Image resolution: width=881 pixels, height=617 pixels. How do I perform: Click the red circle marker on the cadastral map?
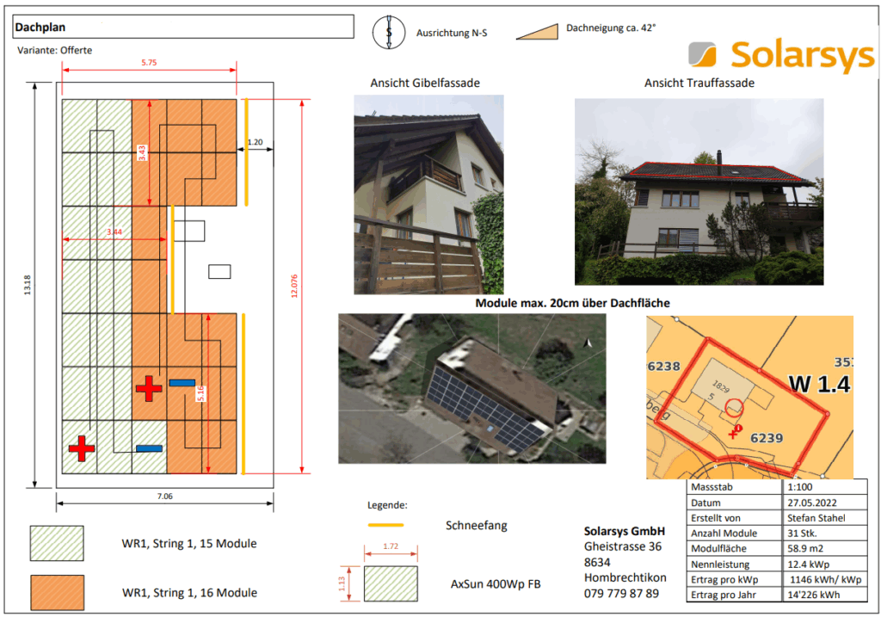[x=734, y=407]
